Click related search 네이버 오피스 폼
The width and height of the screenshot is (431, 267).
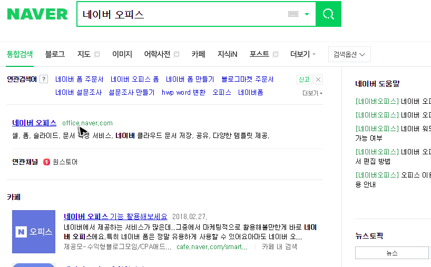[x=135, y=80]
